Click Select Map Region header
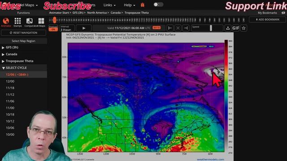Screen dimensions: 287x161 23,41
